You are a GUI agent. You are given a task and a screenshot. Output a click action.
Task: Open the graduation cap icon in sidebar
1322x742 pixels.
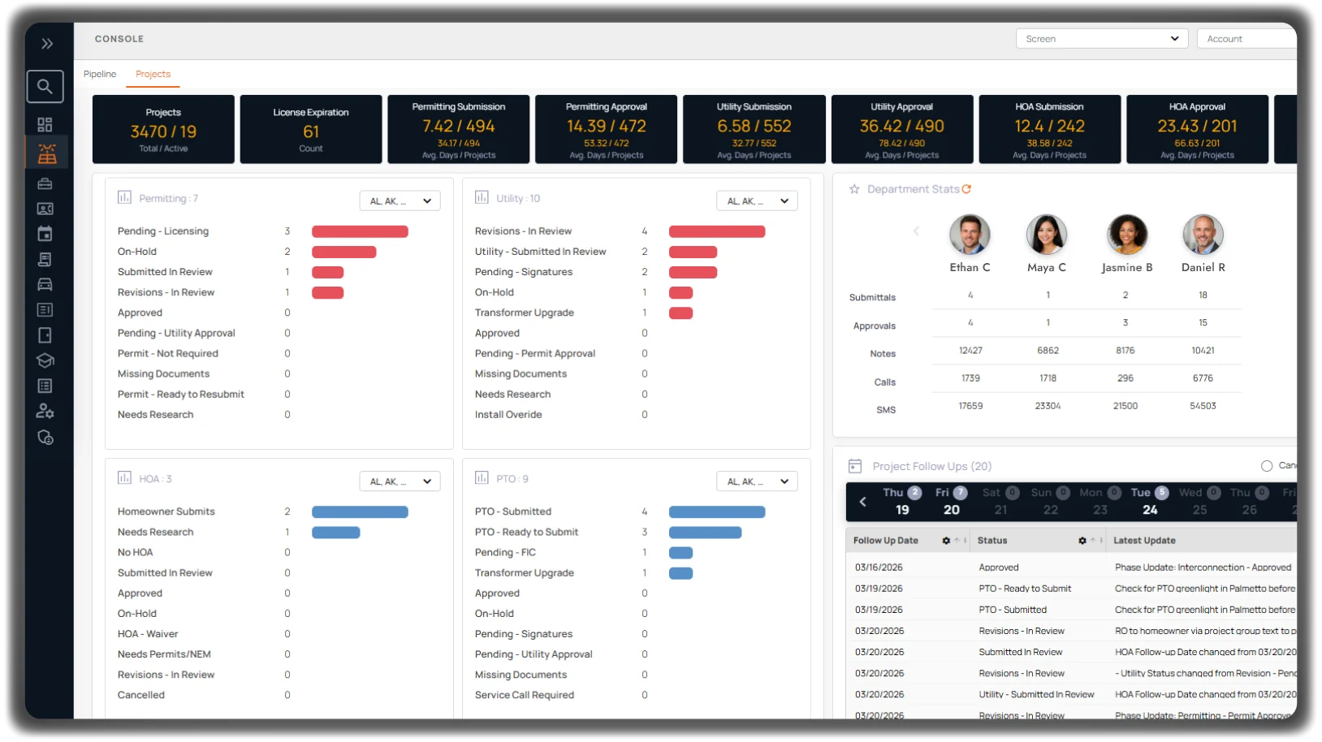[45, 360]
